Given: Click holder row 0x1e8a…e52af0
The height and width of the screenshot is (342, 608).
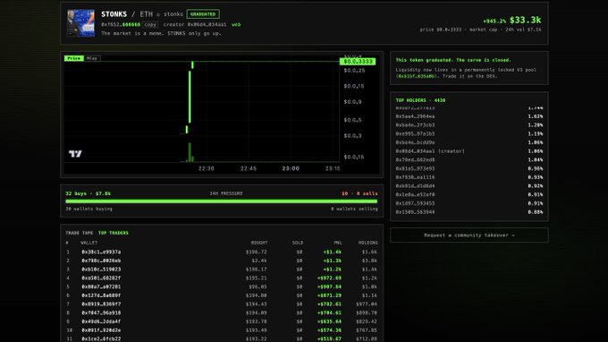Looking at the screenshot, I should click(469, 194).
